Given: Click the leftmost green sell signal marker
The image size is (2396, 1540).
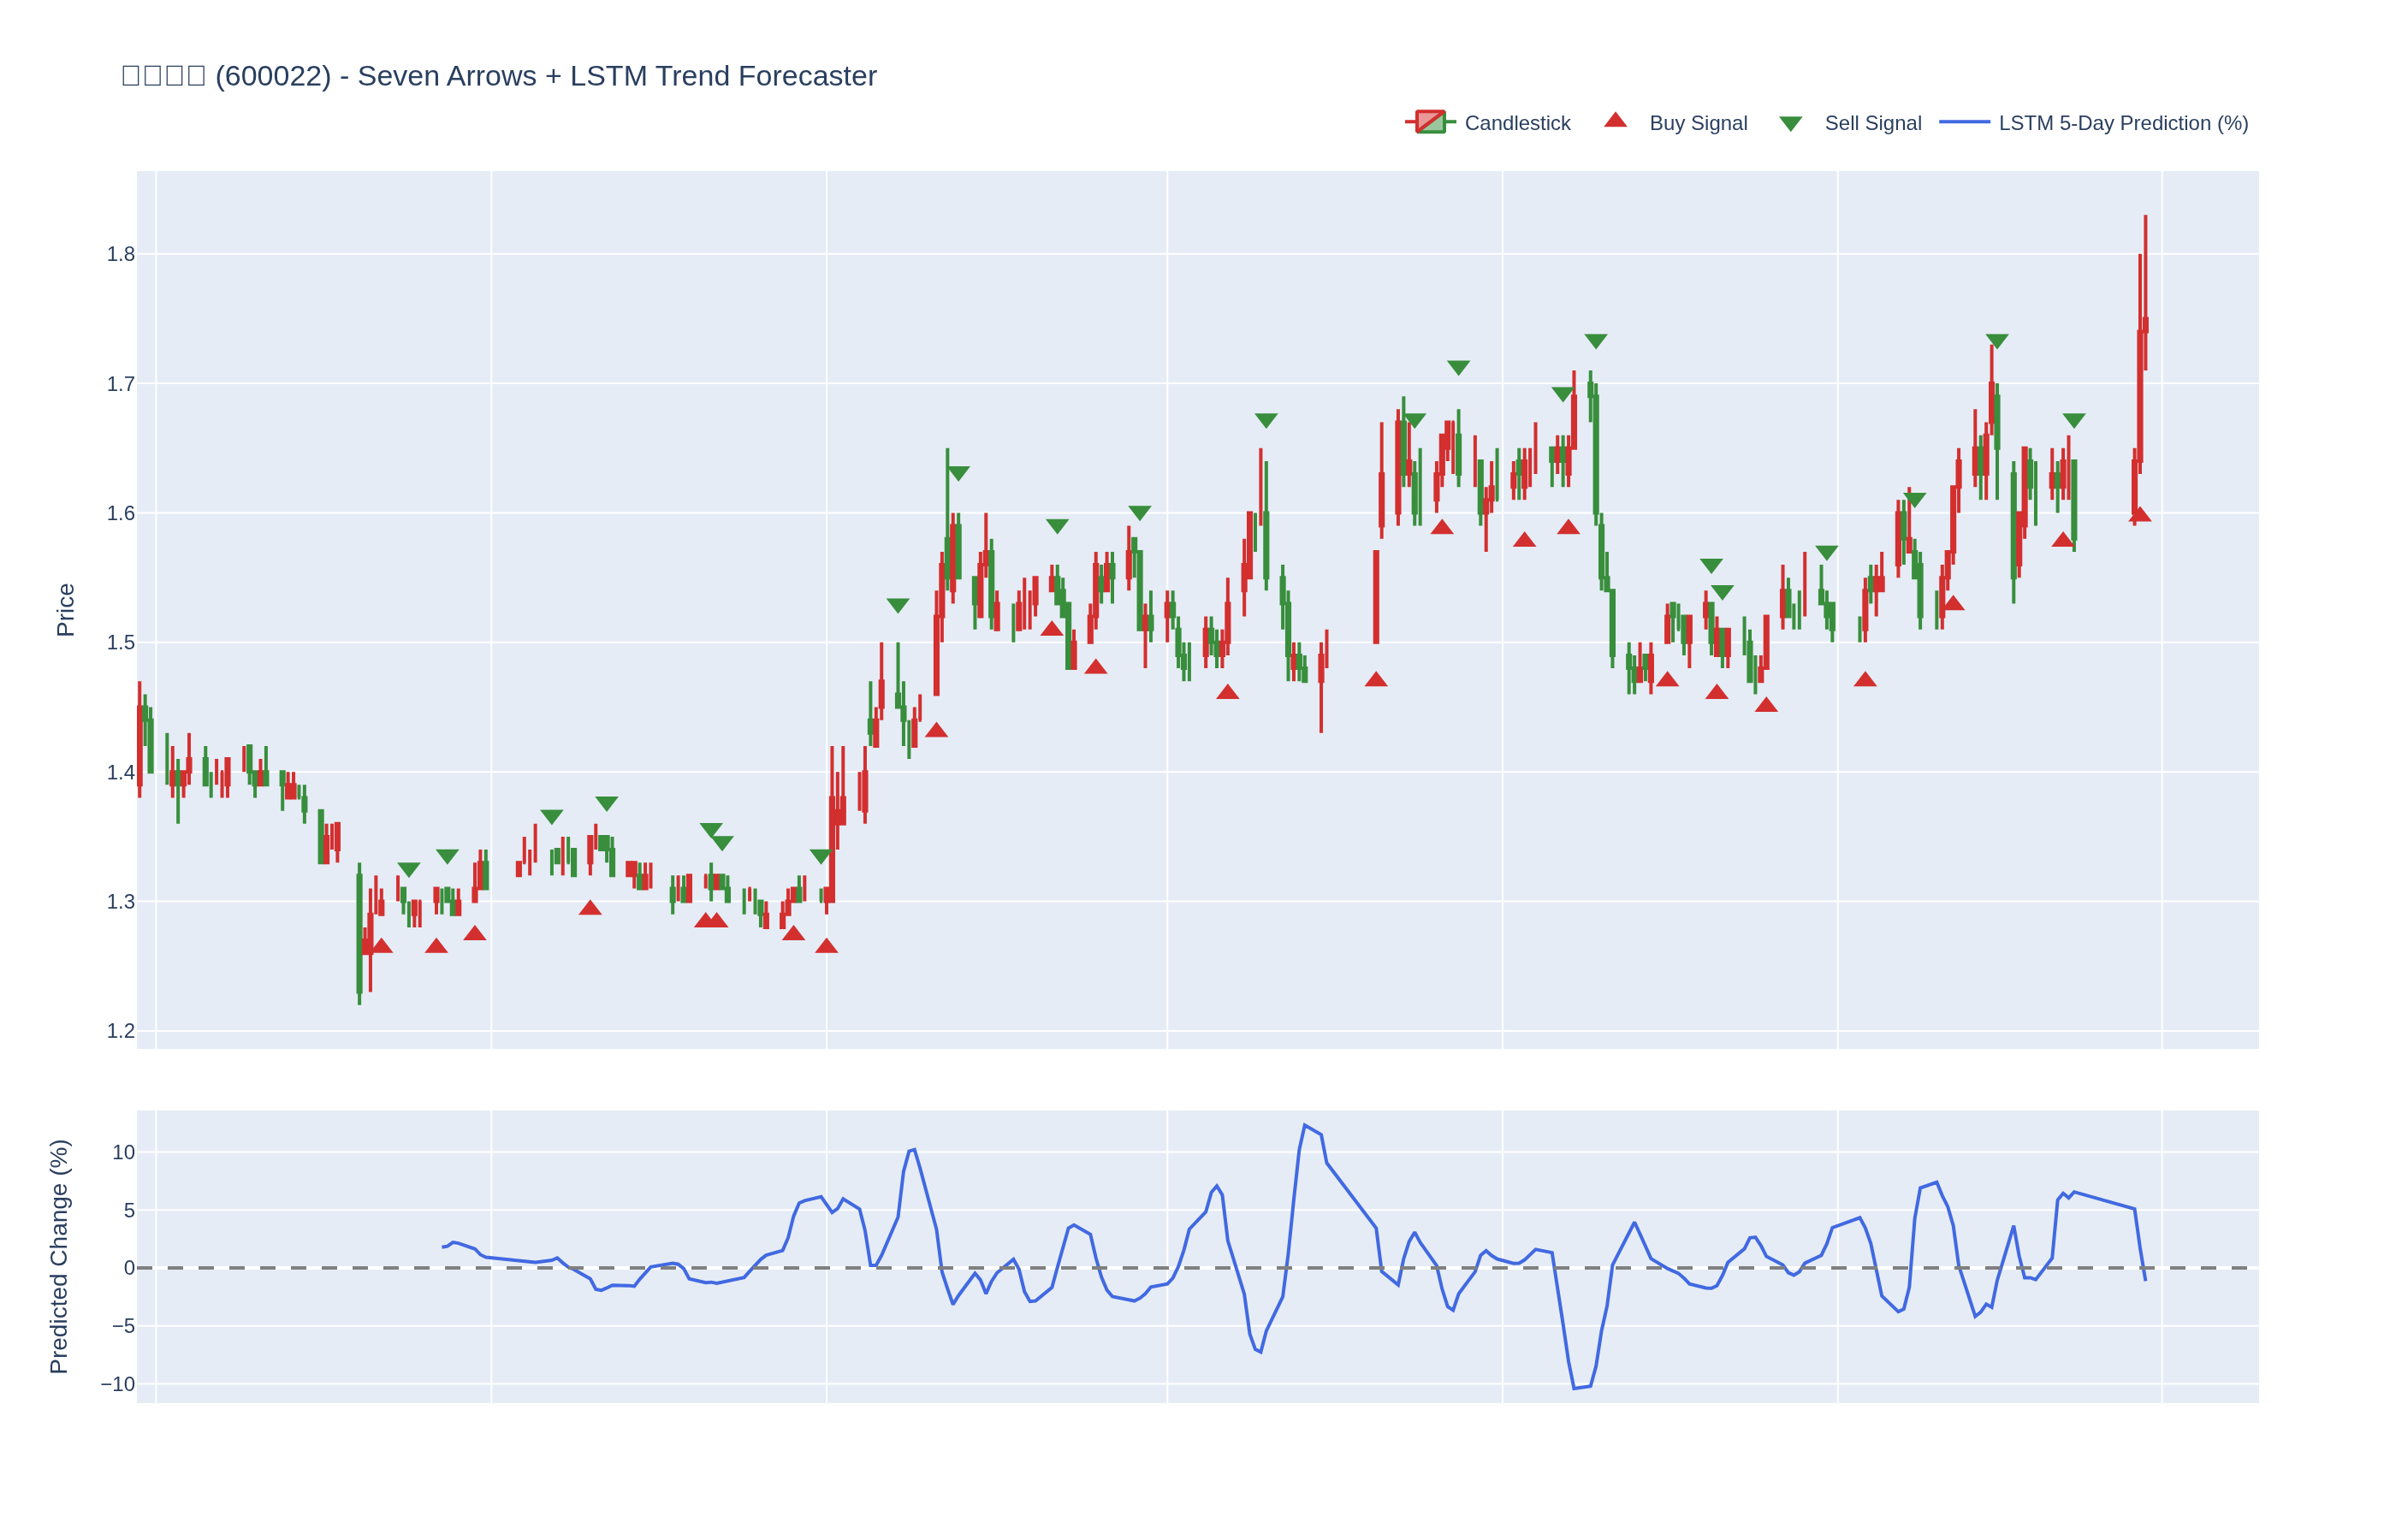Looking at the screenshot, I should coord(409,870).
